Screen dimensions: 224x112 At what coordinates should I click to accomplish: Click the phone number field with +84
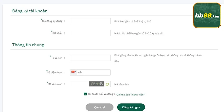(94, 73)
